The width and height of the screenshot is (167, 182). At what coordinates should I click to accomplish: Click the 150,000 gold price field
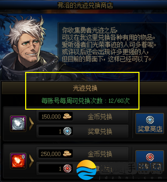tap(55, 117)
